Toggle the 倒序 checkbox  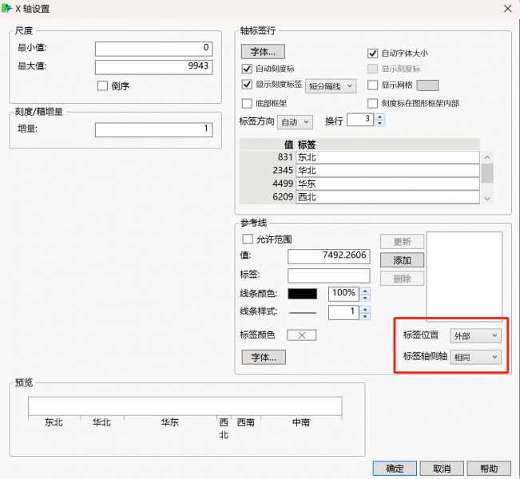point(102,86)
